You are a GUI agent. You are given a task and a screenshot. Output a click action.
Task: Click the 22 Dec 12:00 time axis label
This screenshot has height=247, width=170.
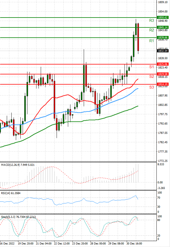coord(62,243)
